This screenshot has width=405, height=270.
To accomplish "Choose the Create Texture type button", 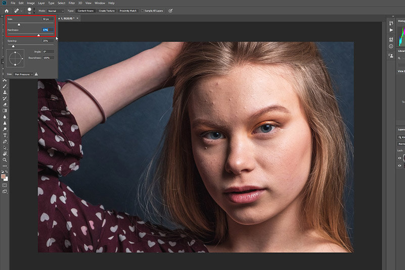I will [106, 11].
